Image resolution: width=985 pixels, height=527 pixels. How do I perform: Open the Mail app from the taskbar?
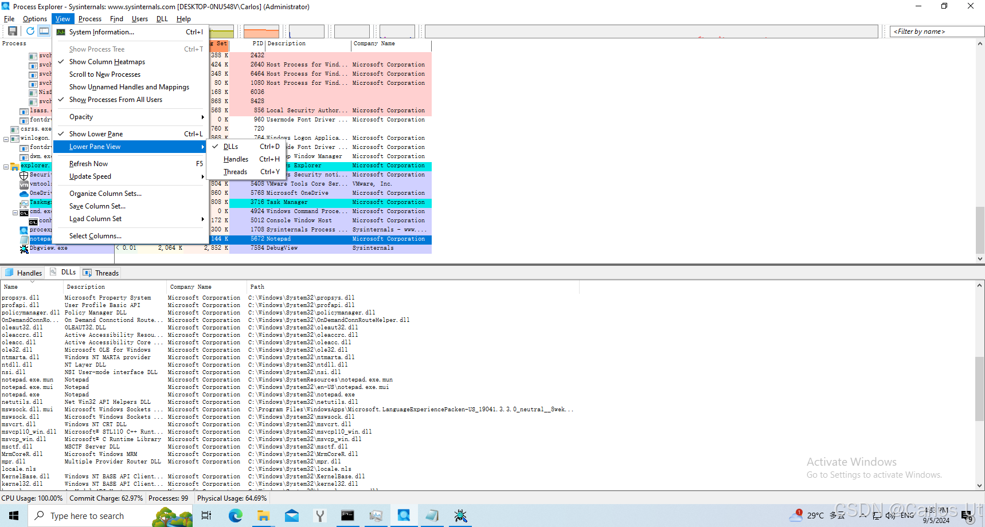tap(292, 516)
